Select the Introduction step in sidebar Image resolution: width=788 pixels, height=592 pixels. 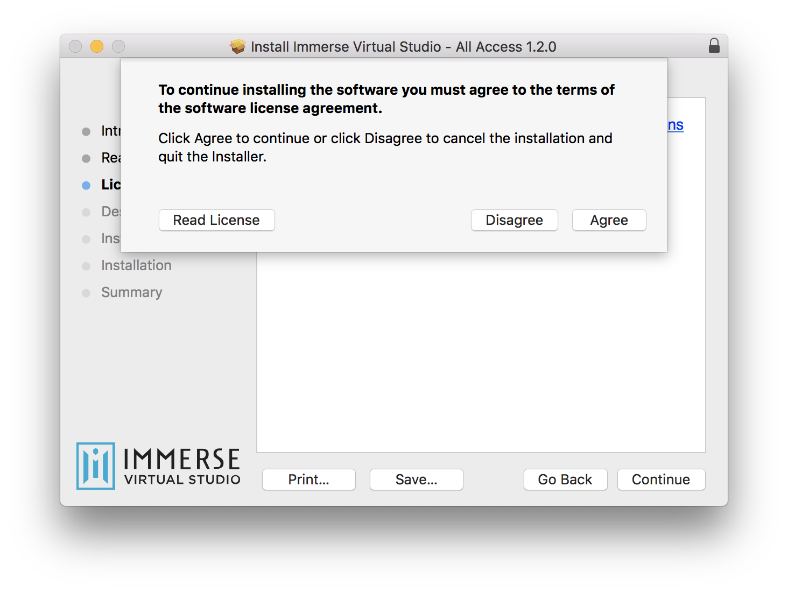coord(110,131)
